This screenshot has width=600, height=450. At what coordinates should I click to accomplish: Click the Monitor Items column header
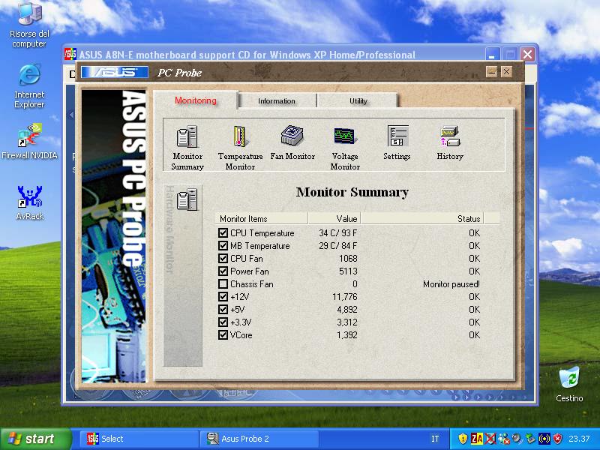pyautogui.click(x=261, y=218)
